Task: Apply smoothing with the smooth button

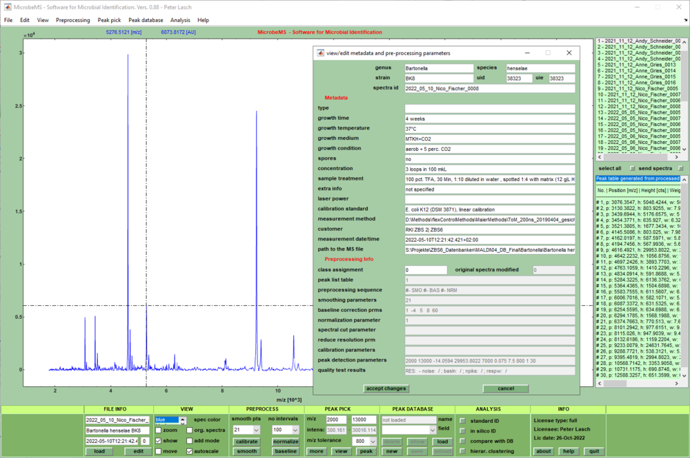Action: [x=247, y=451]
